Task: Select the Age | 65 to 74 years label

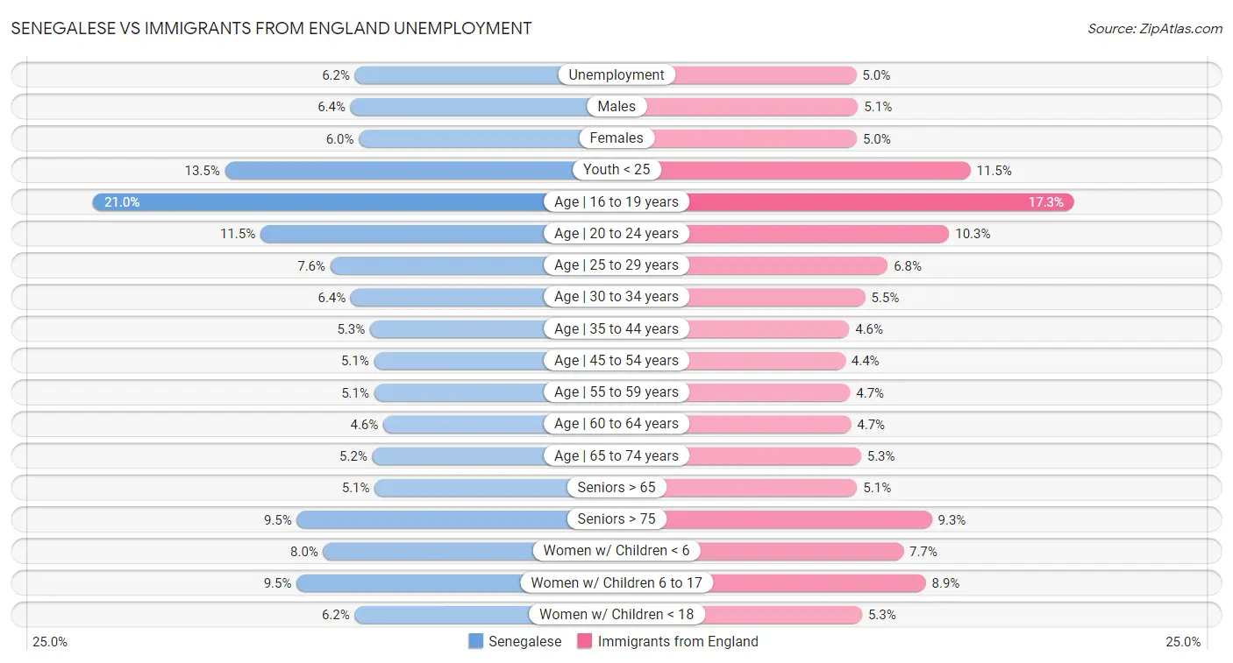Action: pyautogui.click(x=616, y=455)
